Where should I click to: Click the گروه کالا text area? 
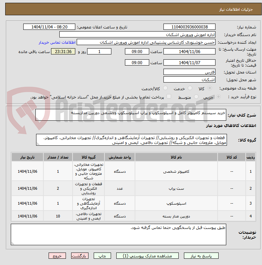coord(131,140)
